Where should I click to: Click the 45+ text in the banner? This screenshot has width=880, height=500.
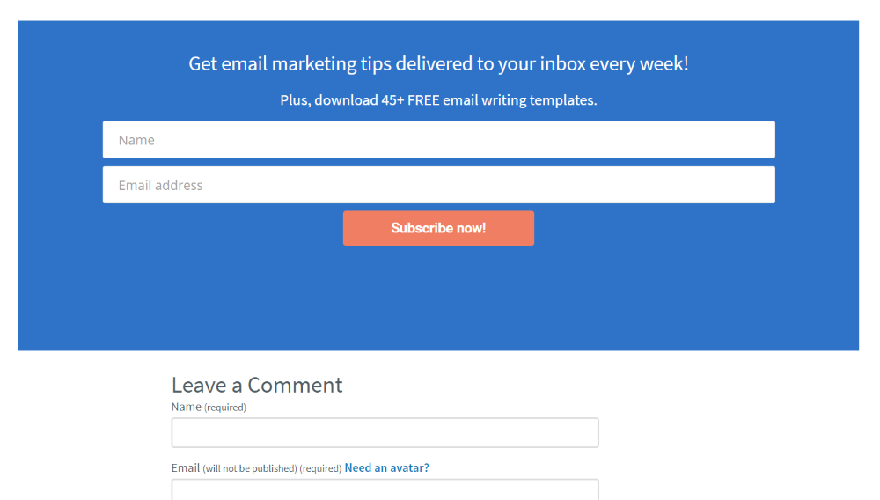point(392,100)
